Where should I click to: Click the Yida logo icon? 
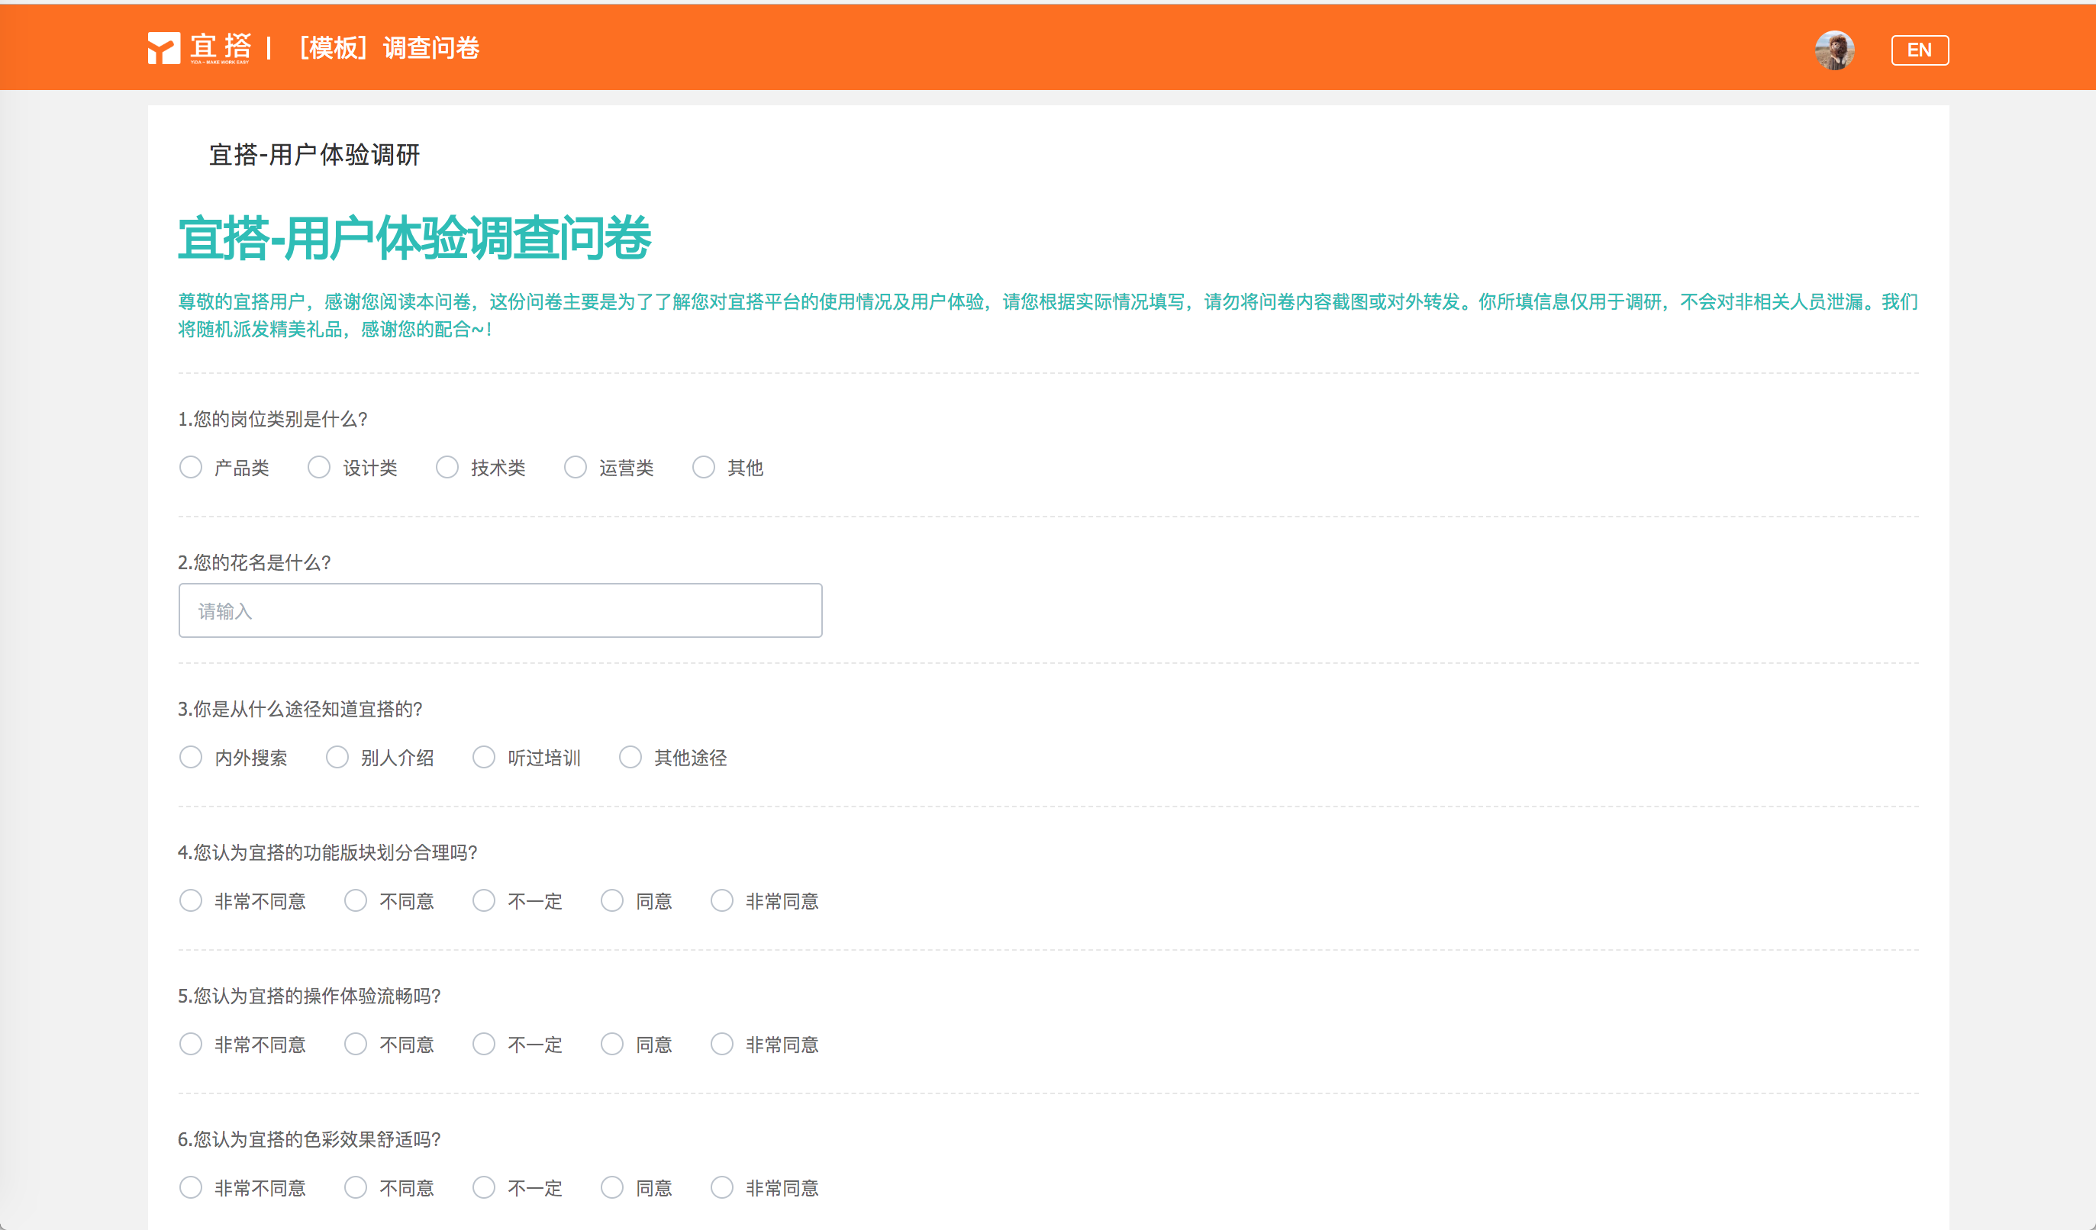[164, 48]
